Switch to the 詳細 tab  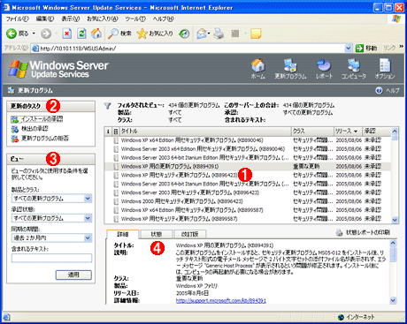pos(123,234)
